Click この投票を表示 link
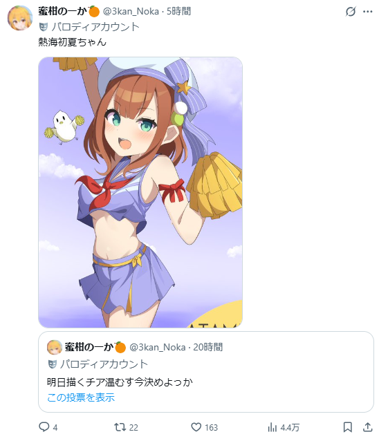Viewport: 379px width, 441px height. (81, 397)
